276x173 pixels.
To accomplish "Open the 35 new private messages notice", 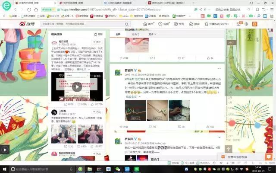I will (x=237, y=157).
